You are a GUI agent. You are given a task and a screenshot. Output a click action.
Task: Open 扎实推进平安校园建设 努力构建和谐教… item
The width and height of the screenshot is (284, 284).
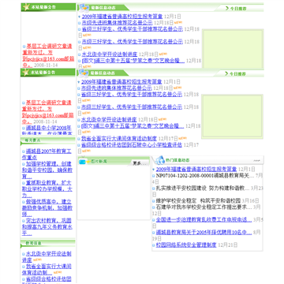tap(203, 188)
